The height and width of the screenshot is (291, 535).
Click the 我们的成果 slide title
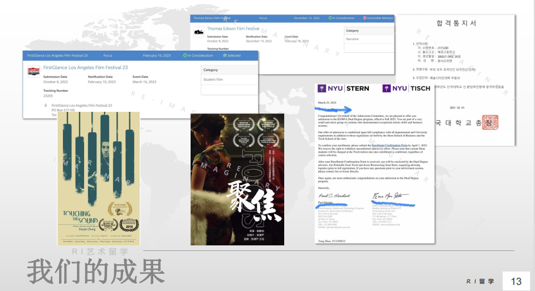(96, 271)
